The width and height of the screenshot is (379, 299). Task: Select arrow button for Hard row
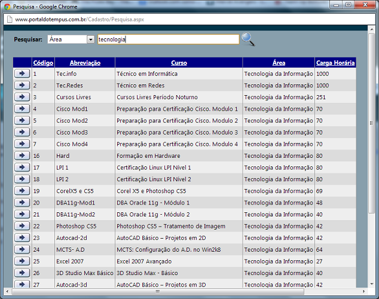[x=22, y=155]
